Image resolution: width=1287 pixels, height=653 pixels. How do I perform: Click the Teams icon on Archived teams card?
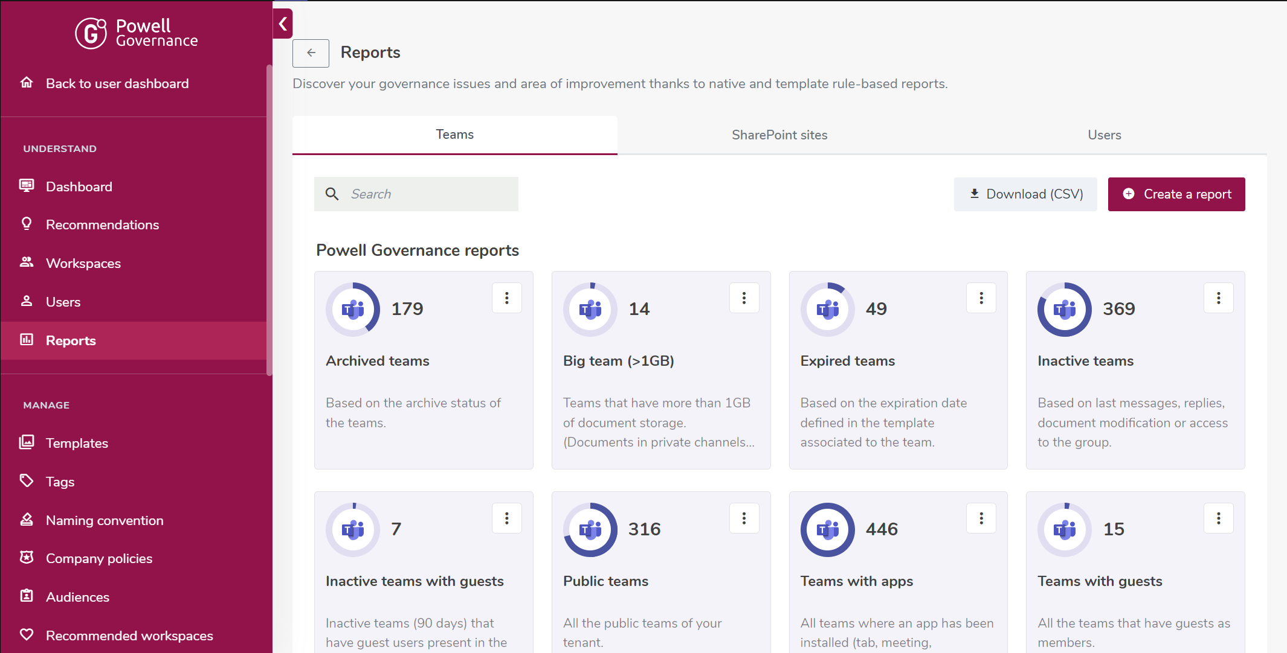pos(353,310)
